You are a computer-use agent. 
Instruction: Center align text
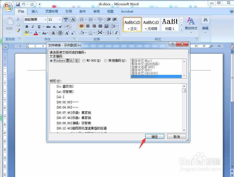click(88, 26)
